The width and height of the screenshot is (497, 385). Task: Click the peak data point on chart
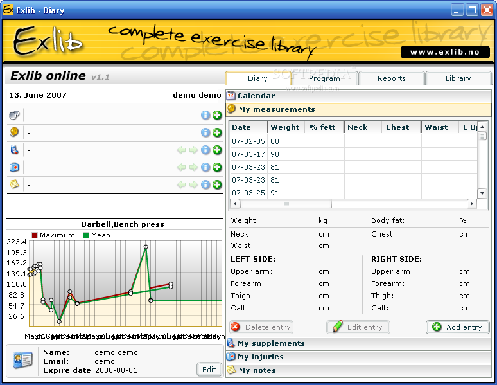146,247
